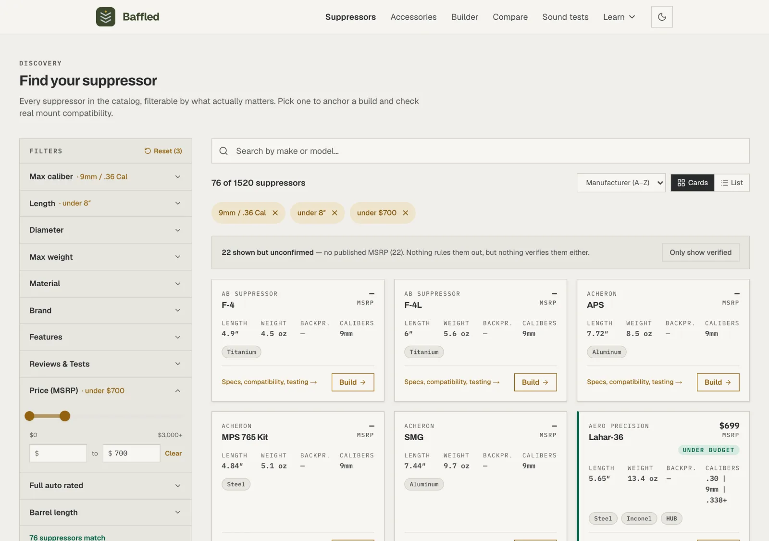This screenshot has width=769, height=541.
Task: Reset all three filters
Action: point(163,151)
